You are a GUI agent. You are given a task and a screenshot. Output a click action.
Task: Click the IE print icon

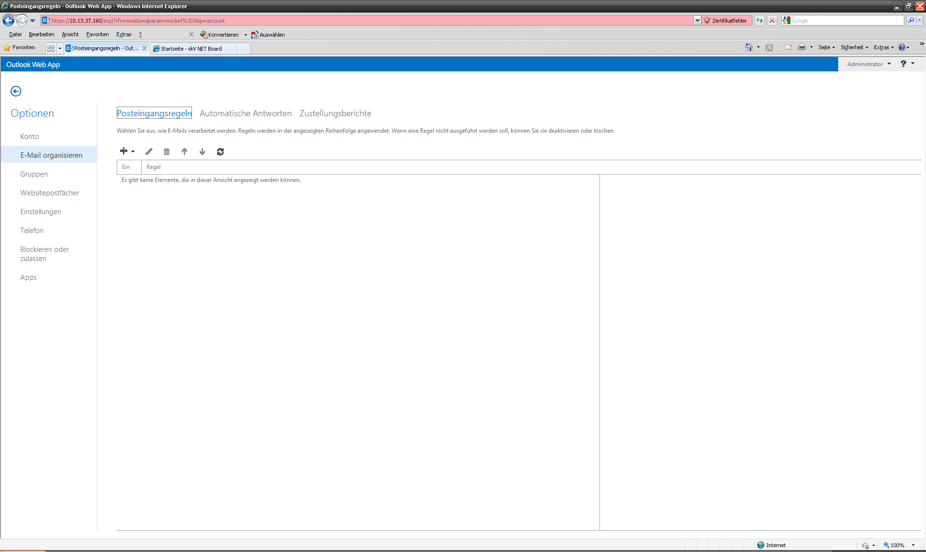[802, 47]
